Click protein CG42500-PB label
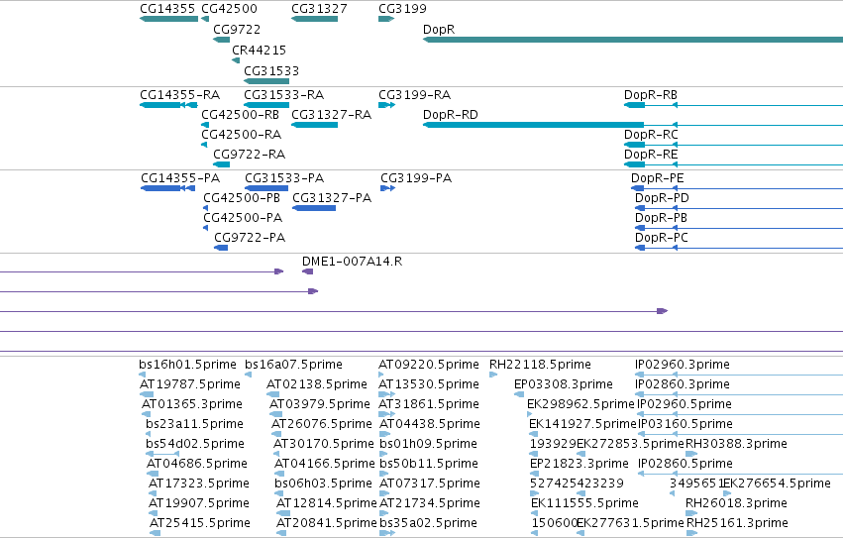 click(242, 198)
